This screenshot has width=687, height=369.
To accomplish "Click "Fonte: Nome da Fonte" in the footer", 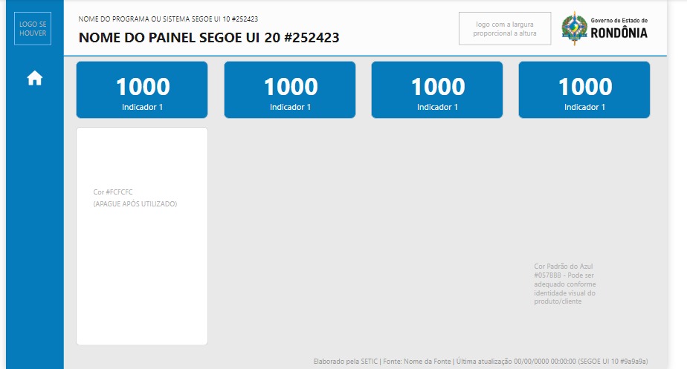I will tap(417, 361).
